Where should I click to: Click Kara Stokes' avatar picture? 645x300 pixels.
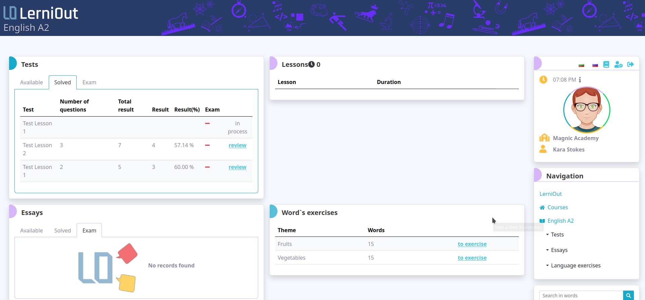pyautogui.click(x=586, y=110)
